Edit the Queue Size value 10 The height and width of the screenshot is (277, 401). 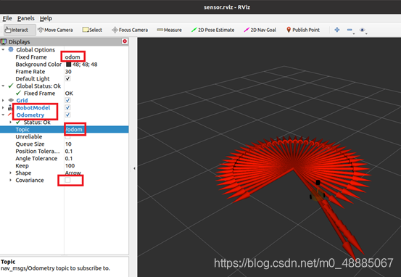point(68,144)
